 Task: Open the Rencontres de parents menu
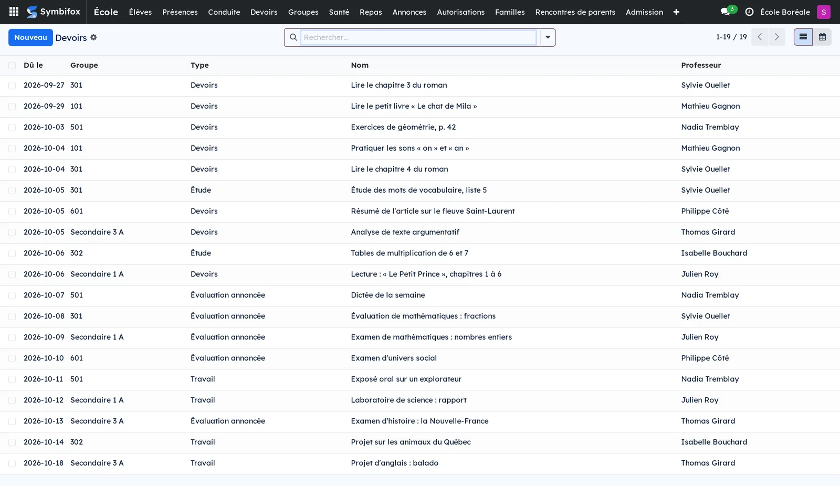pos(575,12)
